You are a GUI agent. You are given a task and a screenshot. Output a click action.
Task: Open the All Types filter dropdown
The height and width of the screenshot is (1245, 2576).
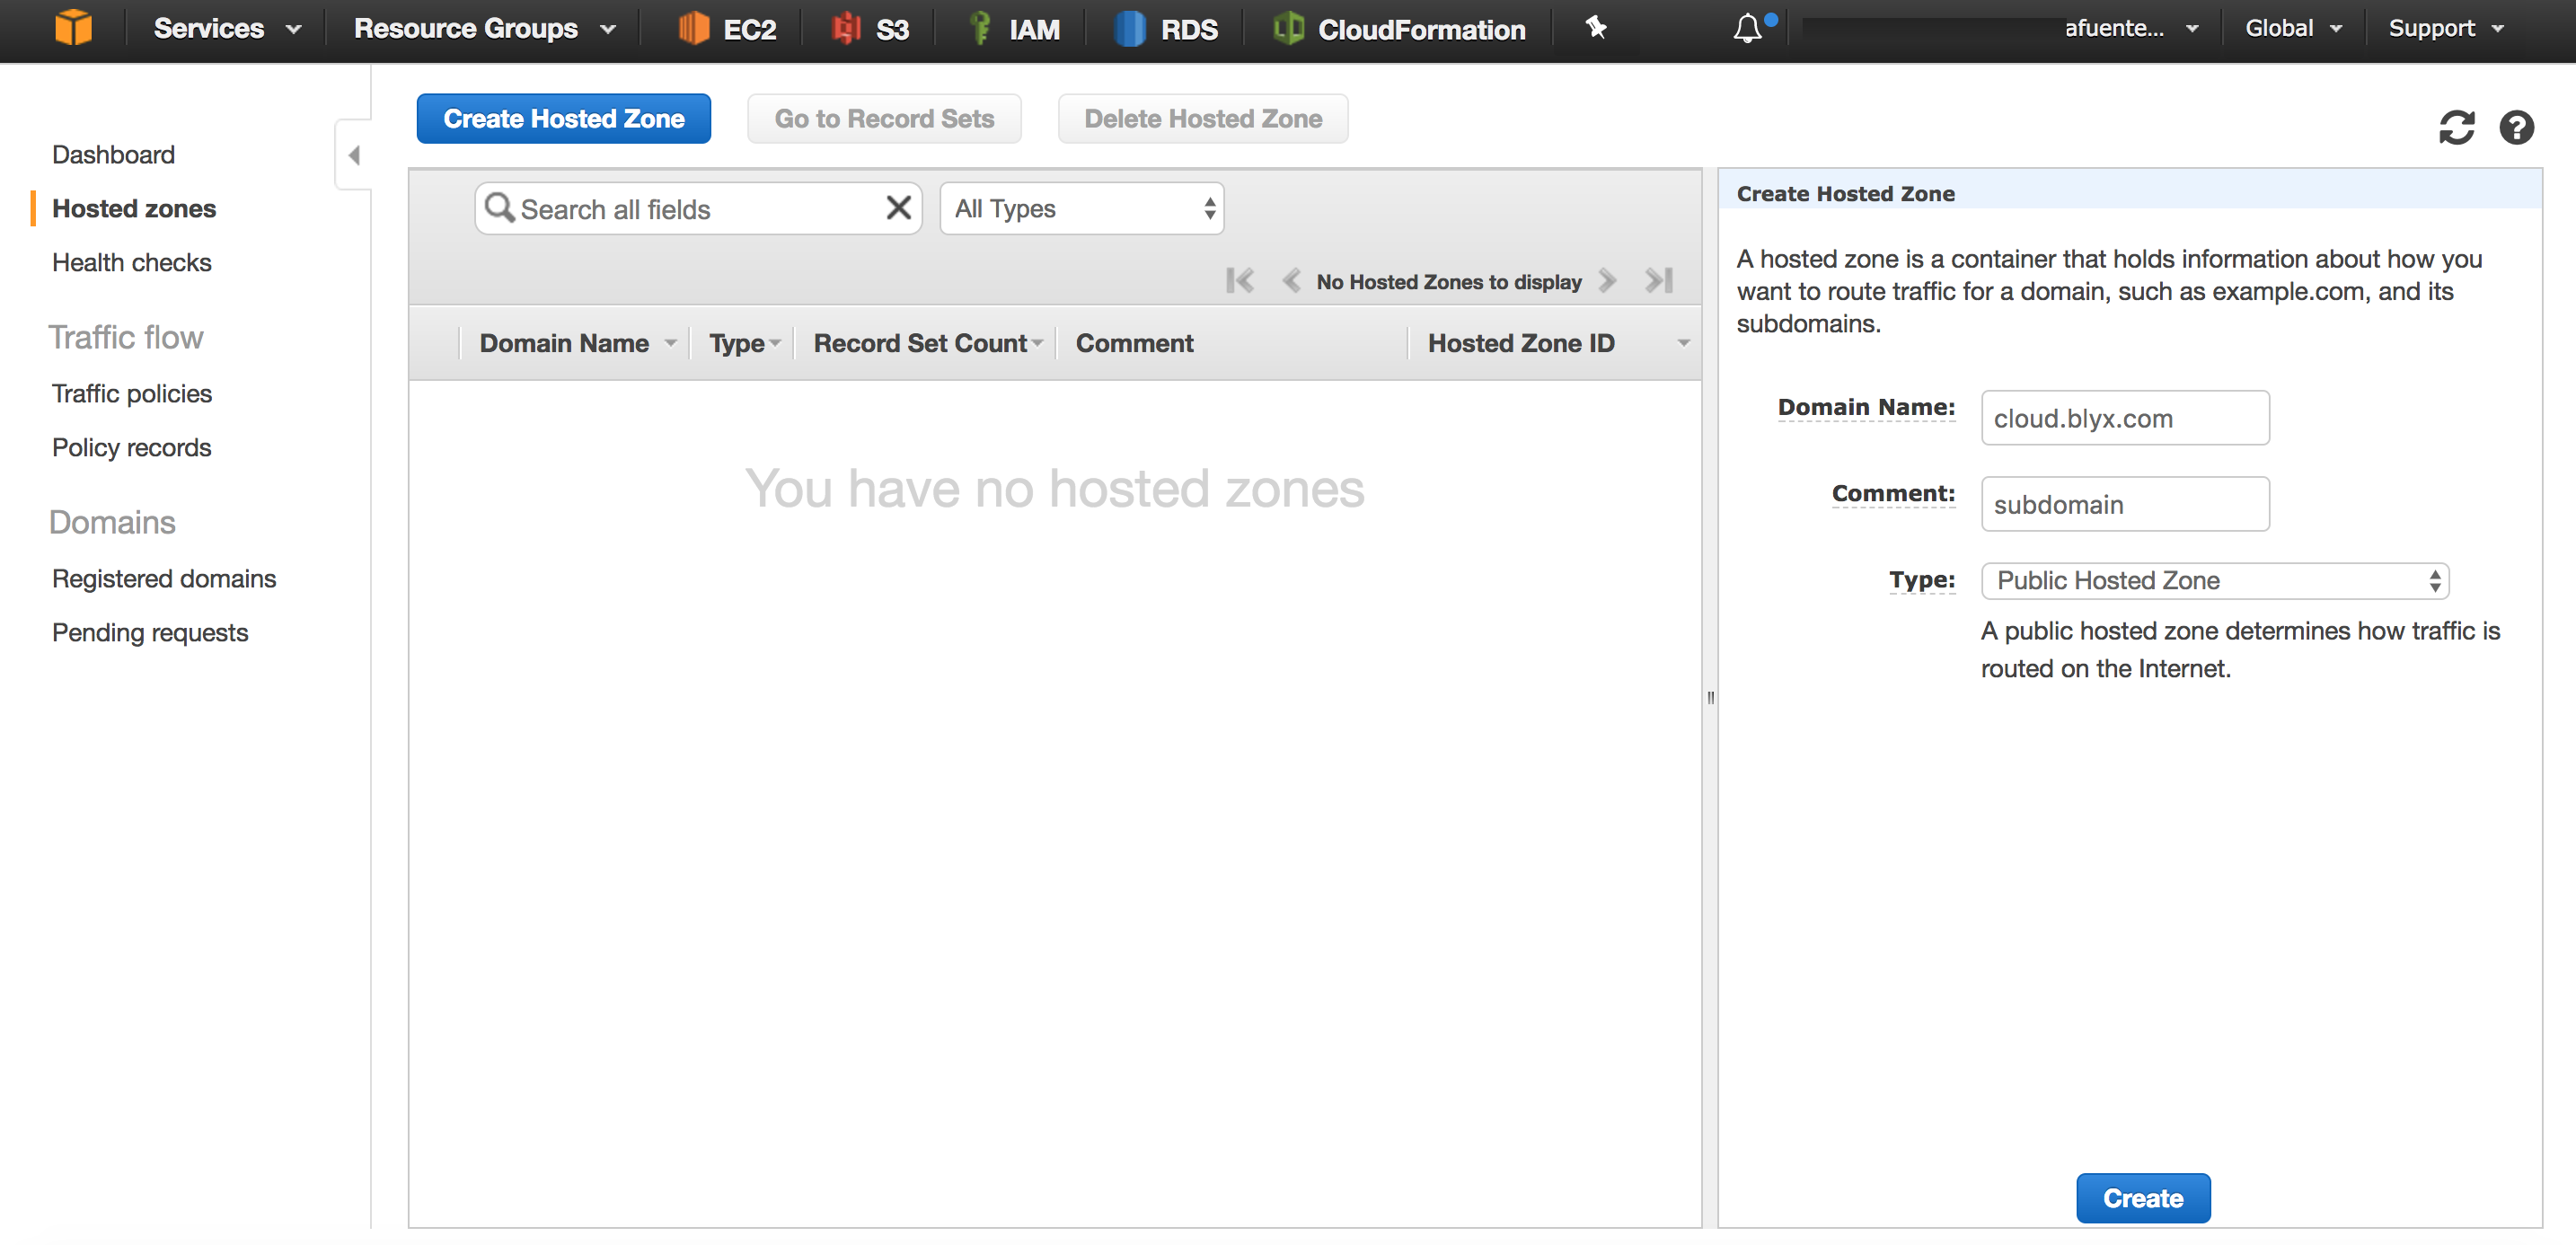click(x=1081, y=208)
